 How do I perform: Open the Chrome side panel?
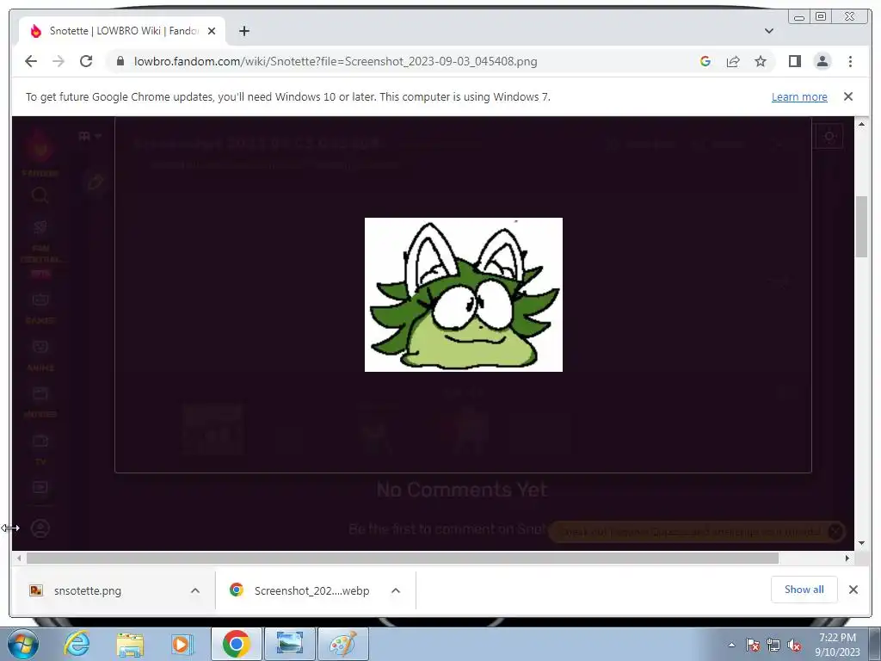point(794,61)
